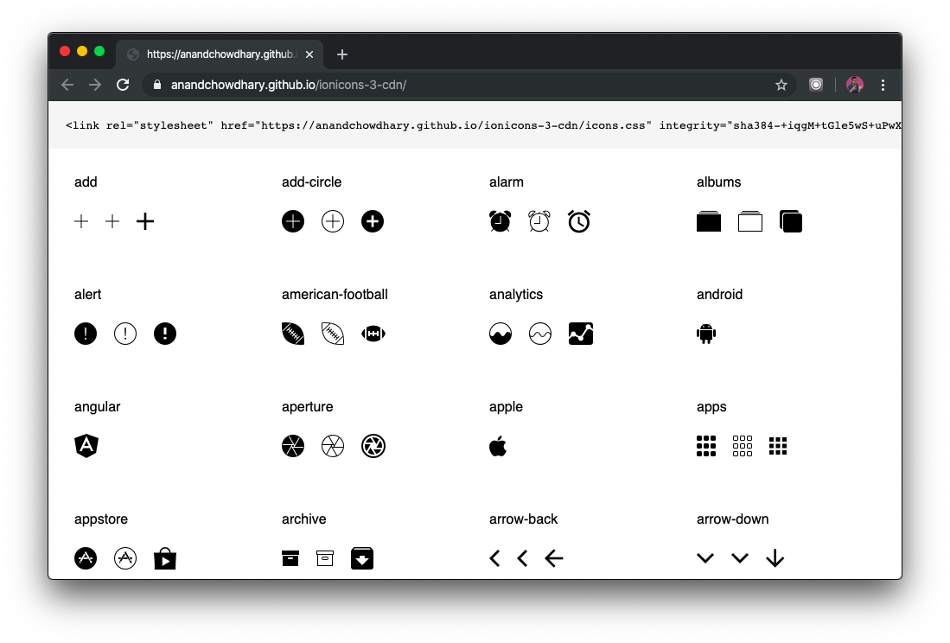Click the 'angular' label text
Screen dimensions: 950x643
tap(98, 407)
